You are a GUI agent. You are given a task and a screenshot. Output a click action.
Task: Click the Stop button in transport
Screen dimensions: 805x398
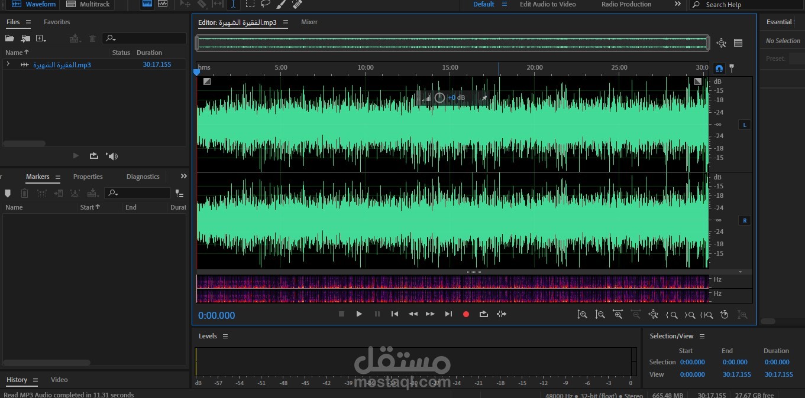click(341, 314)
